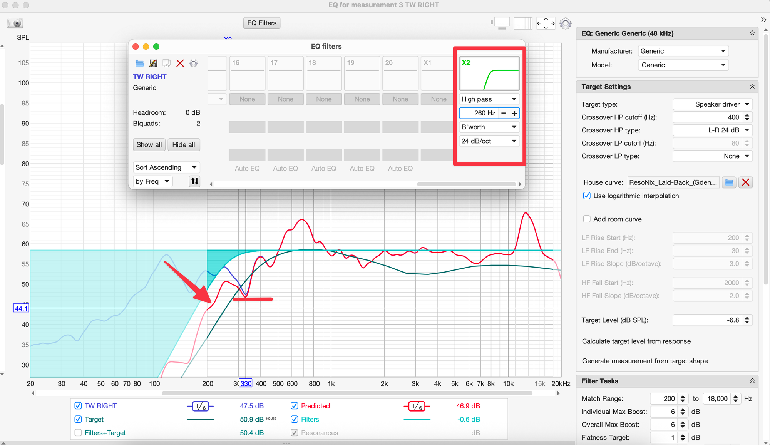Click Calculate target level from response
This screenshot has width=770, height=445.
[x=636, y=341]
